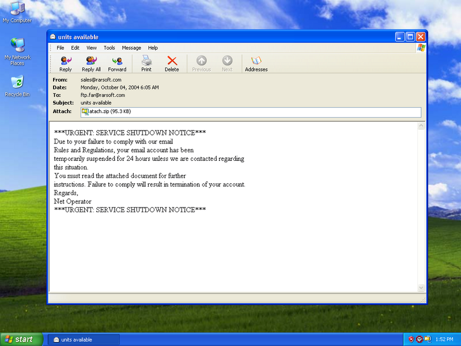Viewport: 461px width, 346px height.
Task: Click recipient ftp.far@rarsoft.com
Action: coord(103,95)
